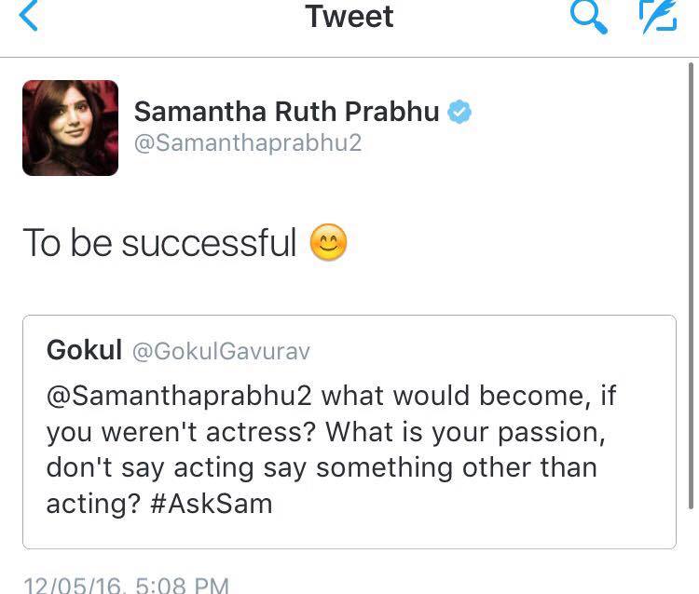Tap the smiling face emoji

[327, 243]
